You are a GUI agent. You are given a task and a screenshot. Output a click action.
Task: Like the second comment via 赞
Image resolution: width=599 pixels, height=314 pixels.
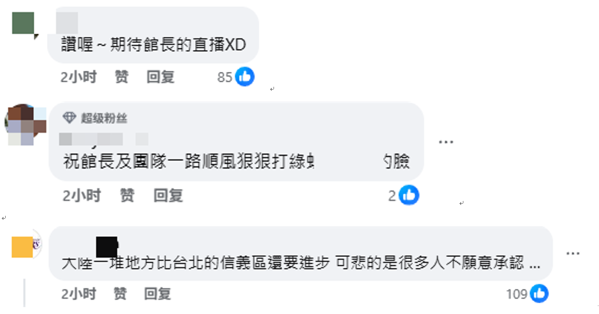point(127,195)
